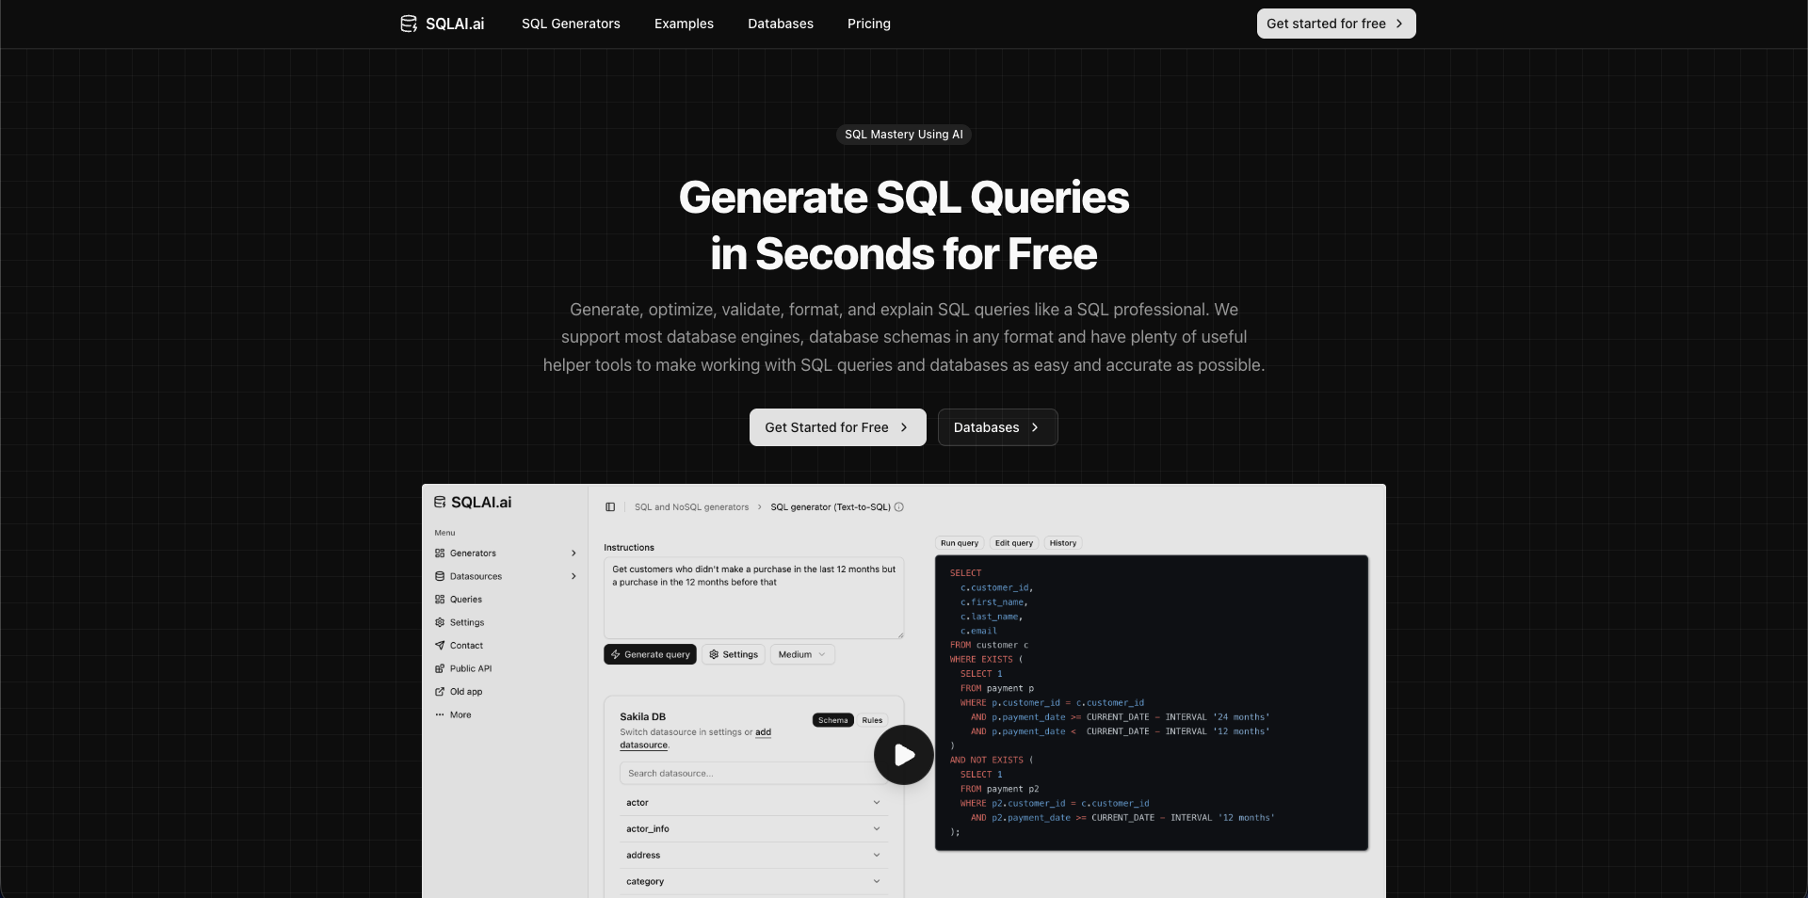Image resolution: width=1808 pixels, height=898 pixels.
Task: Click the SQL code output panel
Action: point(1152,703)
